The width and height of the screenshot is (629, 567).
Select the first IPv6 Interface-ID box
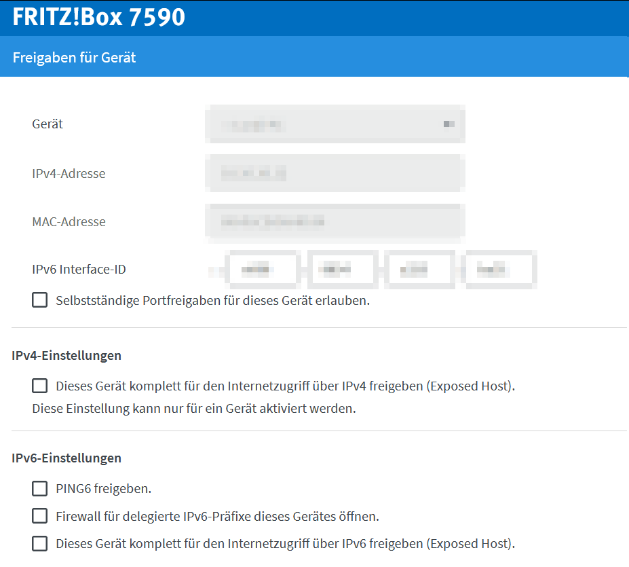click(x=263, y=270)
